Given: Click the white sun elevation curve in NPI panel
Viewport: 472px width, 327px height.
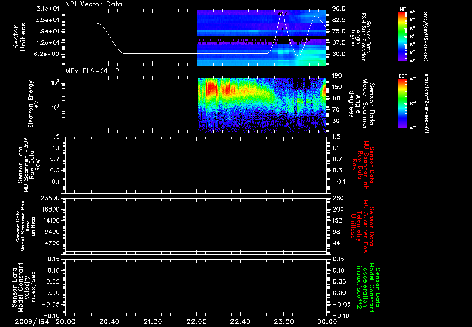Looking at the screenshot, I should point(196,54).
